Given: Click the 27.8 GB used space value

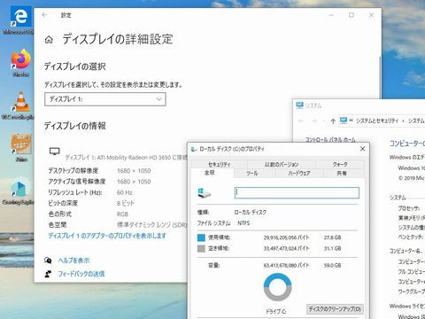Looking at the screenshot, I should (x=332, y=237).
